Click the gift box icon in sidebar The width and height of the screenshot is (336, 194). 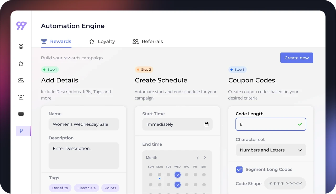(x=21, y=97)
